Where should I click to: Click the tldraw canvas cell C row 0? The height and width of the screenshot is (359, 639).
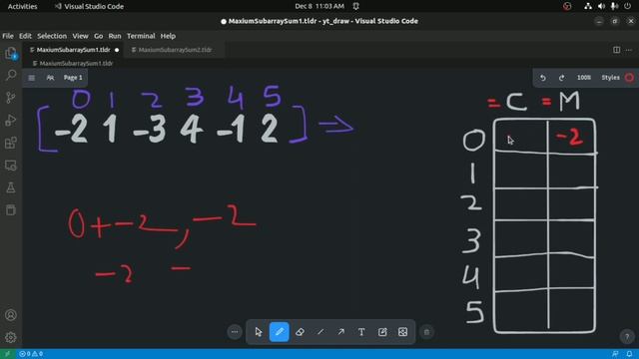521,136
